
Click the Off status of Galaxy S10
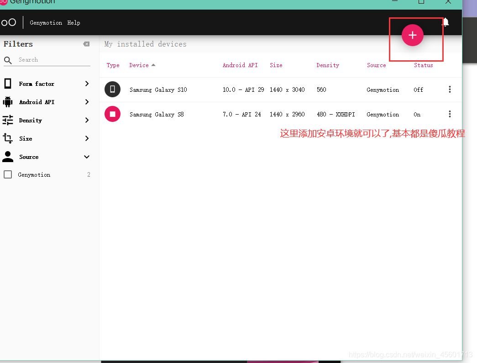click(418, 90)
